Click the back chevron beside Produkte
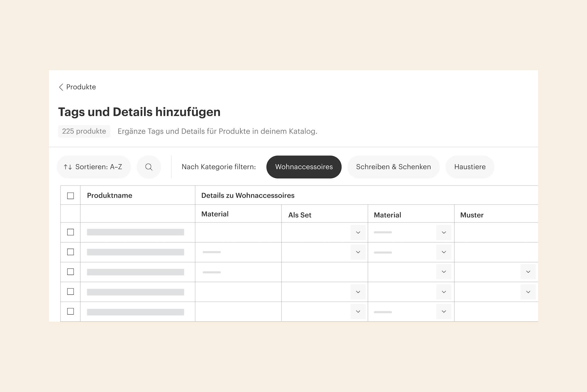This screenshot has height=392, width=587. click(61, 87)
